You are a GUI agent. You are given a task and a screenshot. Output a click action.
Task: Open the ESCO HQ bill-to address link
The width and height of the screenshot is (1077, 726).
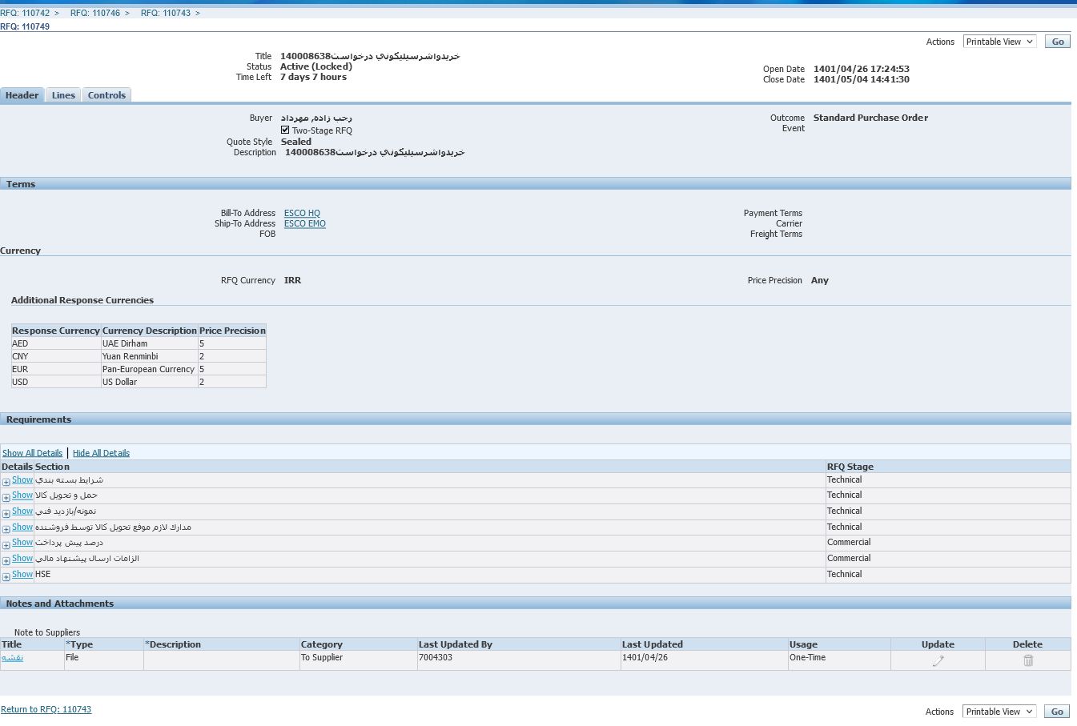tap(302, 213)
